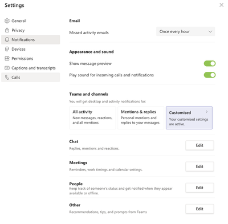Select the All activity notification option
This screenshot has height=224, width=228.
click(x=92, y=118)
